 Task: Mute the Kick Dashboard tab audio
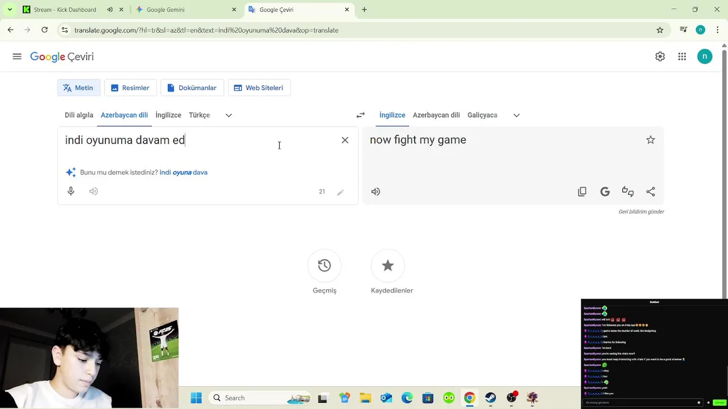coord(110,10)
